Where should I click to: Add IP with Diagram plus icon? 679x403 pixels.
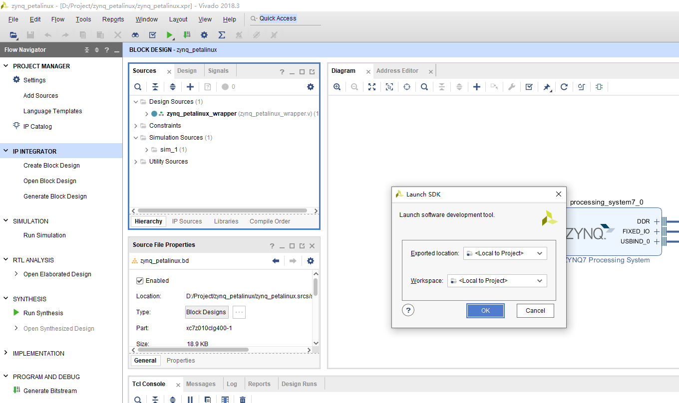click(477, 87)
